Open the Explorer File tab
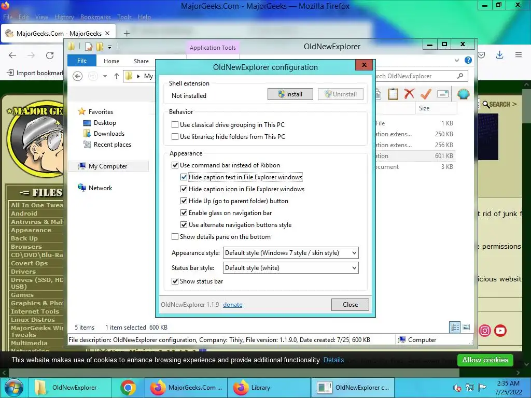Viewport: 531px width, 398px height. [x=82, y=61]
